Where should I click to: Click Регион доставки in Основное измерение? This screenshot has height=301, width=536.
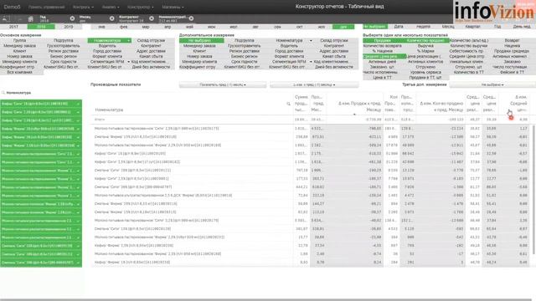[64, 51]
